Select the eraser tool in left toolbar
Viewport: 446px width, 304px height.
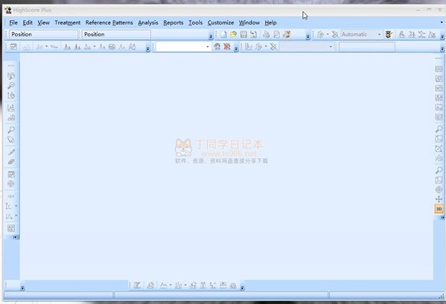(x=11, y=162)
